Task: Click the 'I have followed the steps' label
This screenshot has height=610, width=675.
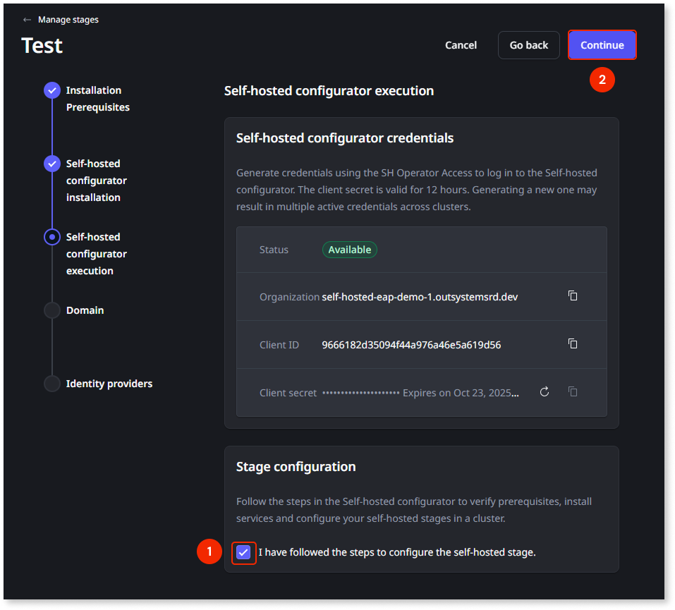Action: coord(397,552)
